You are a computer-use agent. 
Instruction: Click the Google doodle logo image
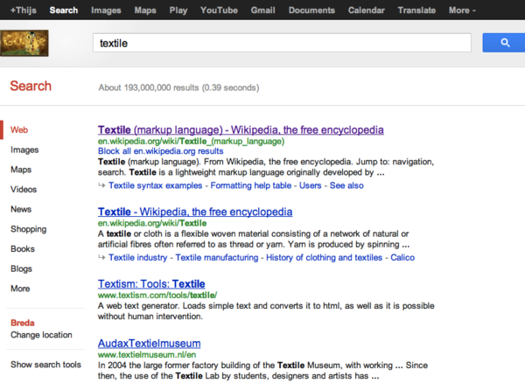click(24, 43)
